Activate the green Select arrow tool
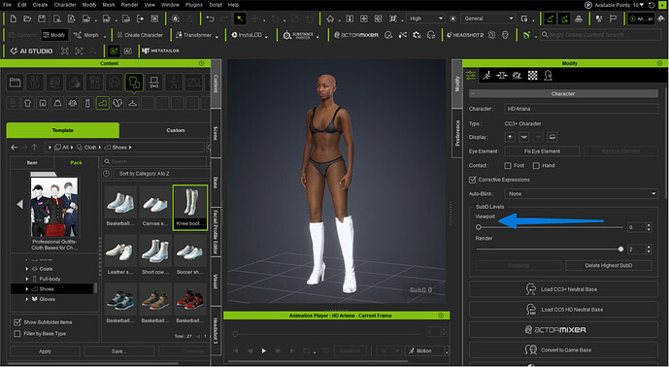Viewport: 669px width, 367px height. point(240,18)
